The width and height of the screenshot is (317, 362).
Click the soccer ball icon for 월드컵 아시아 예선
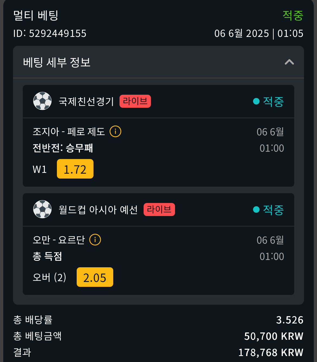click(42, 209)
